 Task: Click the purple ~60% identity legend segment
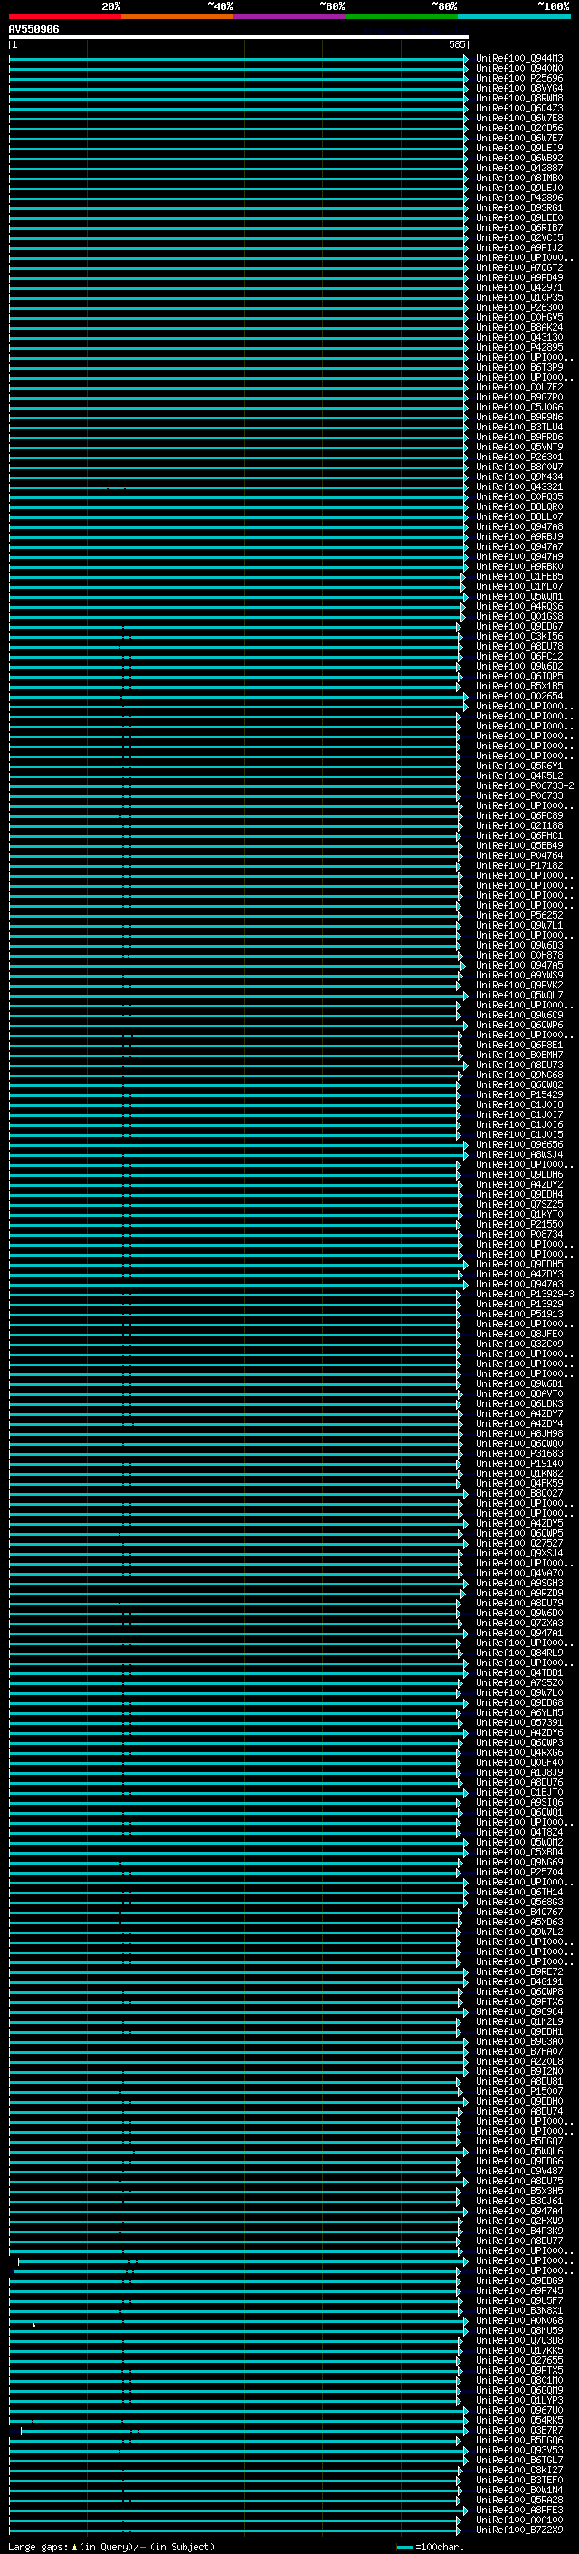pos(289,16)
